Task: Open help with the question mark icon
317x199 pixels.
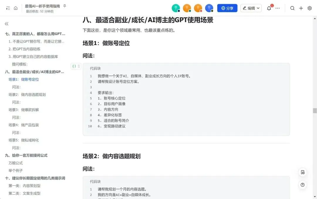Action: [x=303, y=185]
